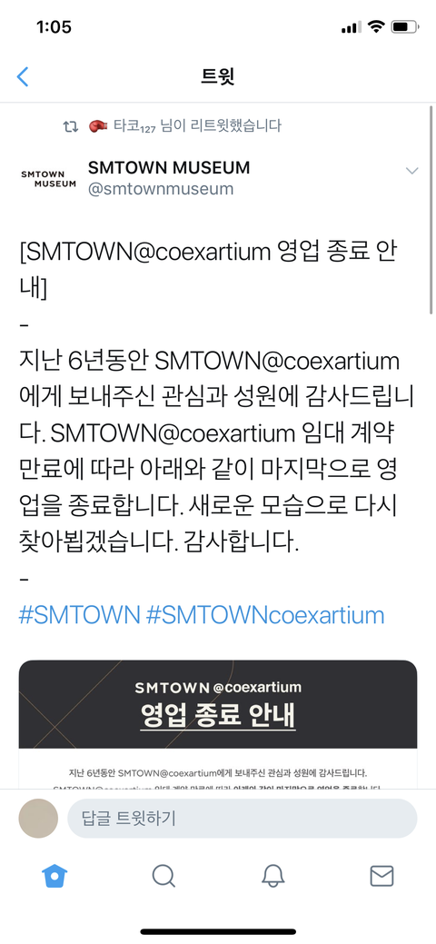Viewport: 436px width, 944px height.
Task: Tap your profile avatar beside reply field
Action: tap(38, 819)
